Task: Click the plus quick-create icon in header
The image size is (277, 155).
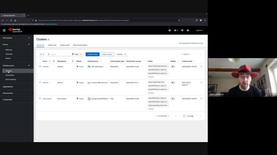Action: [x=182, y=31]
